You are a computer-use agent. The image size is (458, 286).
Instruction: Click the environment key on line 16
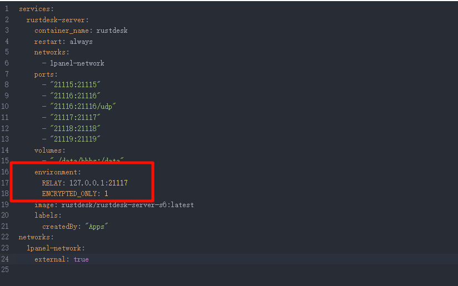tap(56, 172)
